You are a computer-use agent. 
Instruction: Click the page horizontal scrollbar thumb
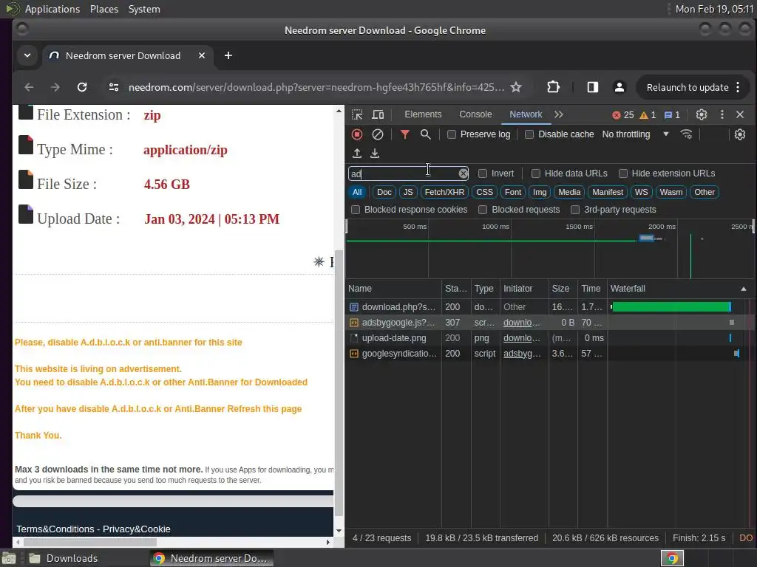coord(89,543)
